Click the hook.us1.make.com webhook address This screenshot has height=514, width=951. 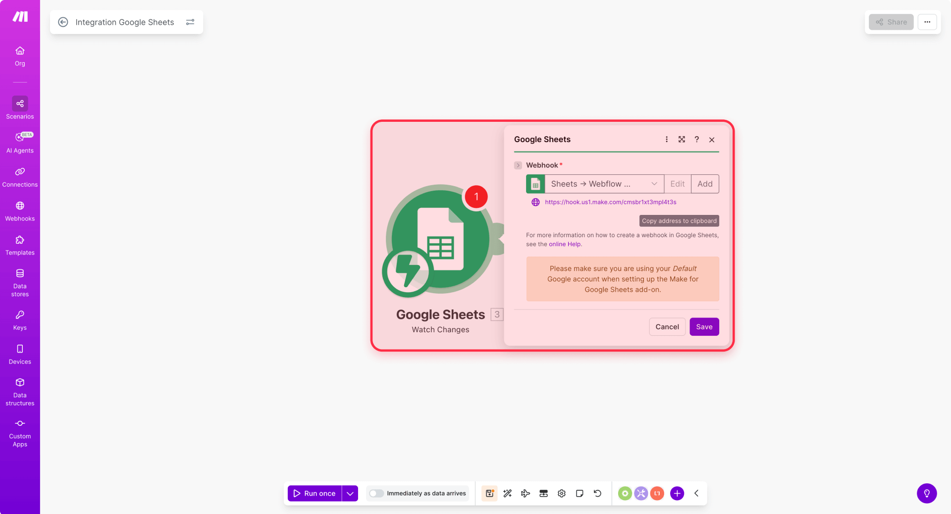(x=610, y=202)
